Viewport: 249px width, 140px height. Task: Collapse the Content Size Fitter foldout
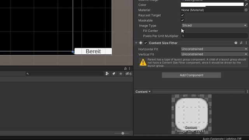136,43
